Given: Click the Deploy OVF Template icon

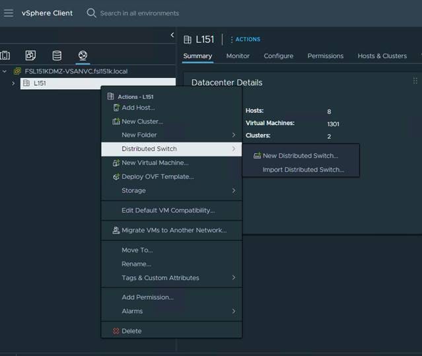Looking at the screenshot, I should (x=116, y=177).
